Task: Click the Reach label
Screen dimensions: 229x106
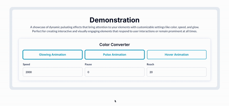Action: coord(151,64)
